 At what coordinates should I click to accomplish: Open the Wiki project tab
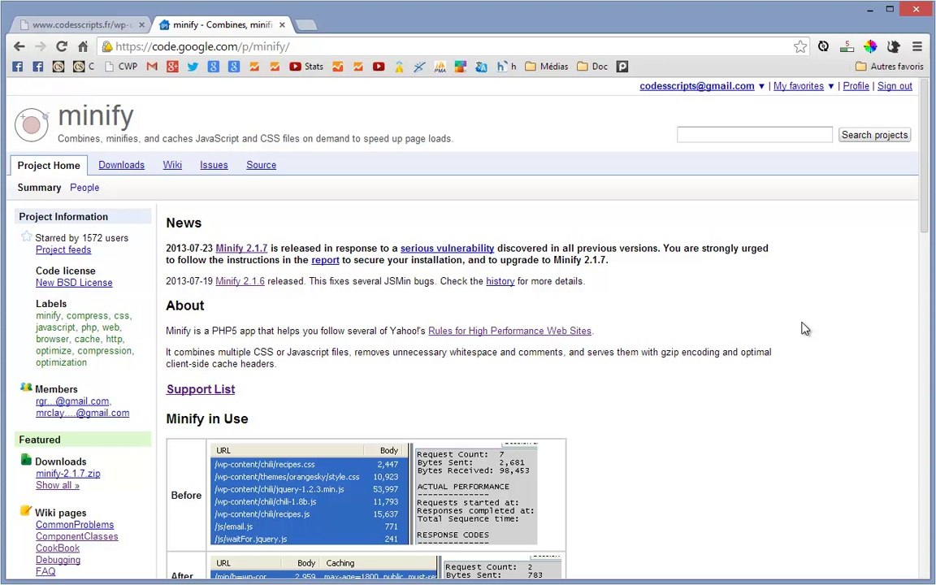pyautogui.click(x=172, y=165)
